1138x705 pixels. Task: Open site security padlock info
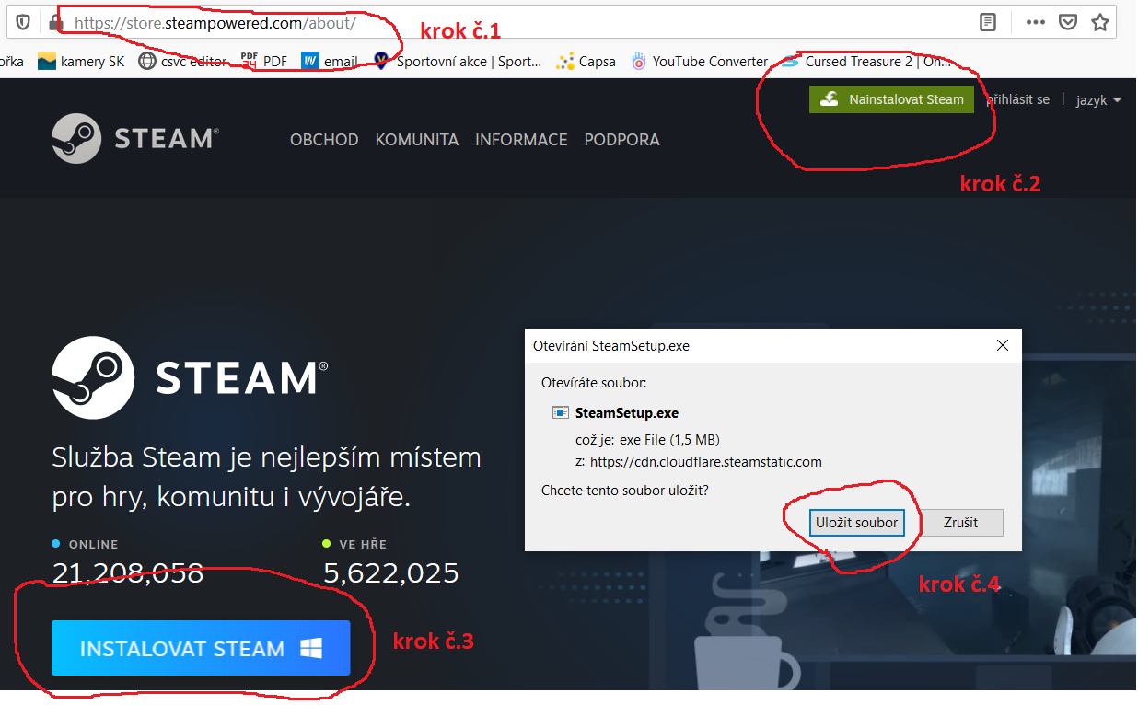(55, 22)
